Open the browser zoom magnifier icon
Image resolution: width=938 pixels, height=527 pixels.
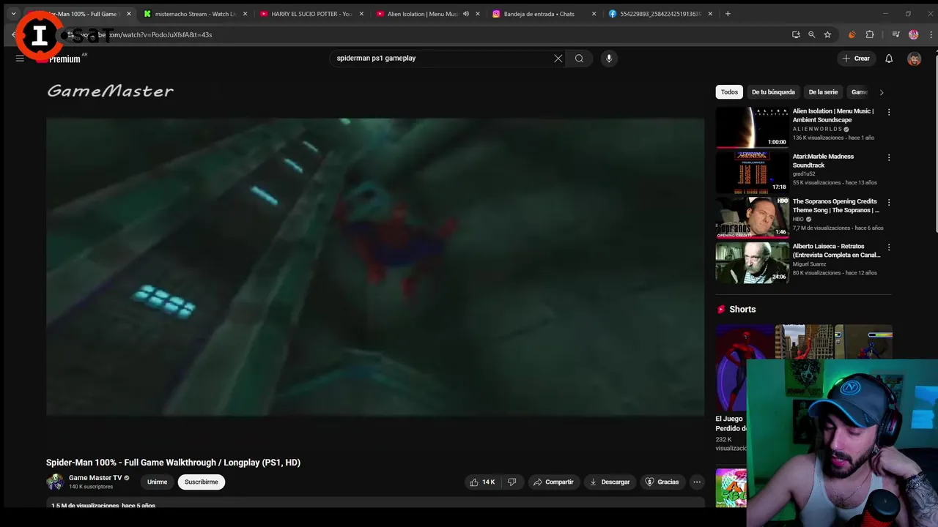[x=811, y=34]
